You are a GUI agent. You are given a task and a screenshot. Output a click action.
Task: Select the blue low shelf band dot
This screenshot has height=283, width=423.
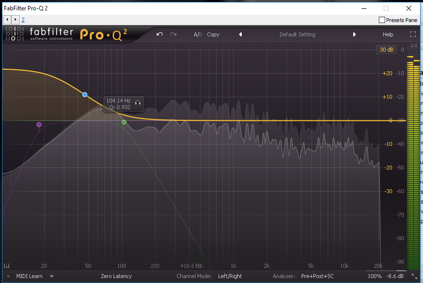pyautogui.click(x=85, y=95)
